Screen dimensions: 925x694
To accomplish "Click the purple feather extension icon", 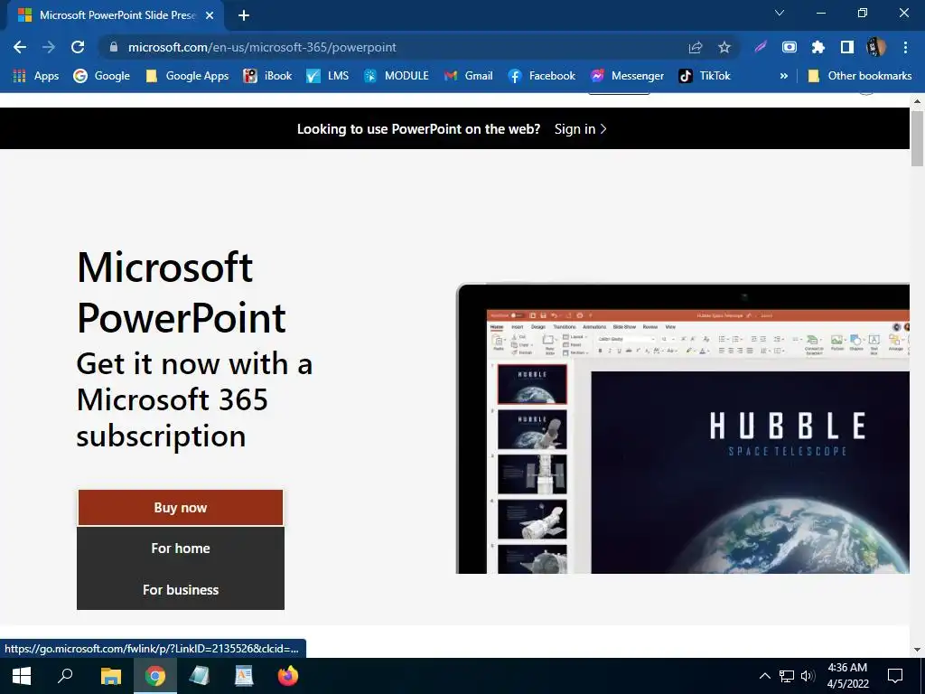I will [x=761, y=47].
